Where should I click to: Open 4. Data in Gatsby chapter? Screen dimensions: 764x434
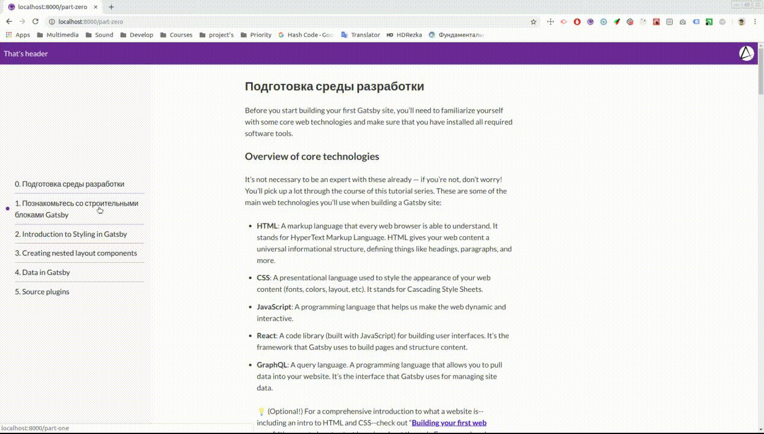(x=42, y=272)
